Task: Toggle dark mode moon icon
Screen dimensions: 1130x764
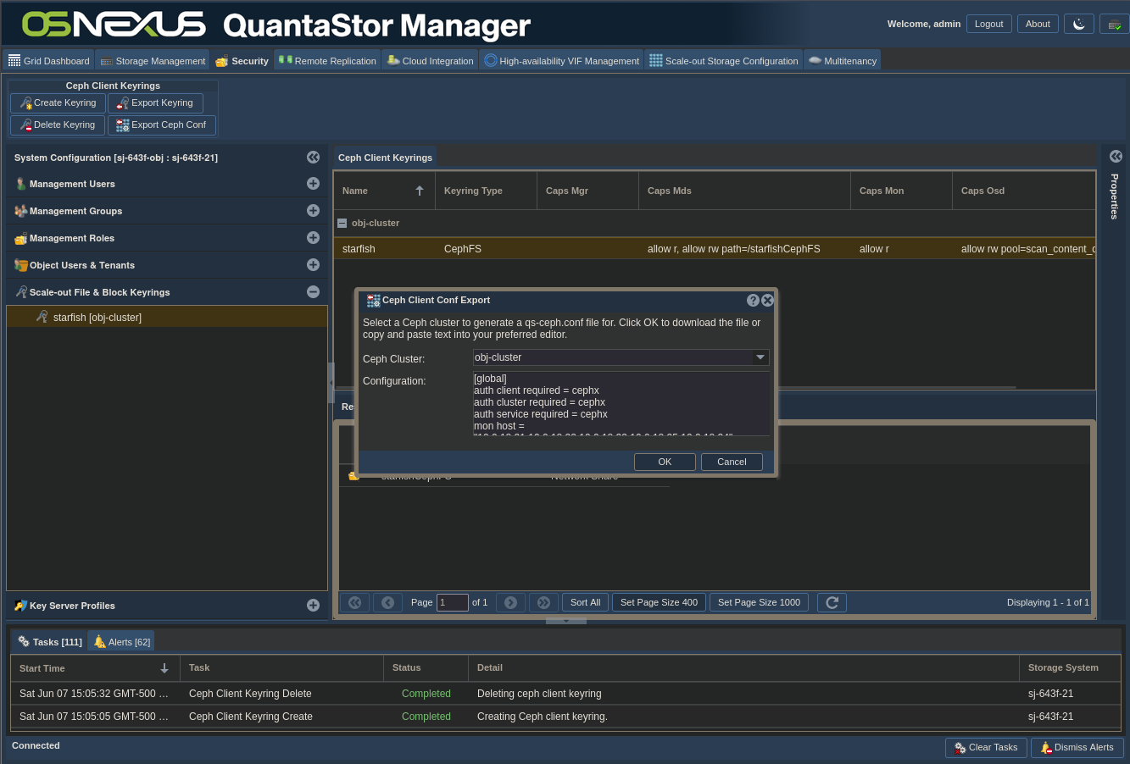Action: coord(1079,25)
